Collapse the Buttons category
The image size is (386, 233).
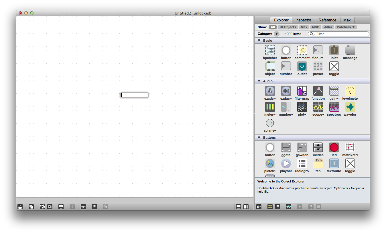tap(259, 138)
